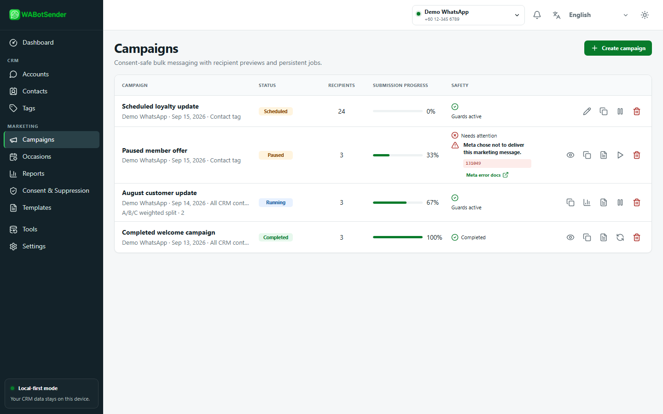This screenshot has width=663, height=414.
Task: Open document report for Completed welcome campaign
Action: click(604, 237)
